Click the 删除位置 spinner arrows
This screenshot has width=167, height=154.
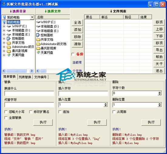159,105
